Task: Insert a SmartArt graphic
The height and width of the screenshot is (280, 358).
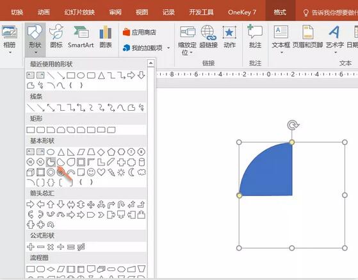Action: click(81, 36)
